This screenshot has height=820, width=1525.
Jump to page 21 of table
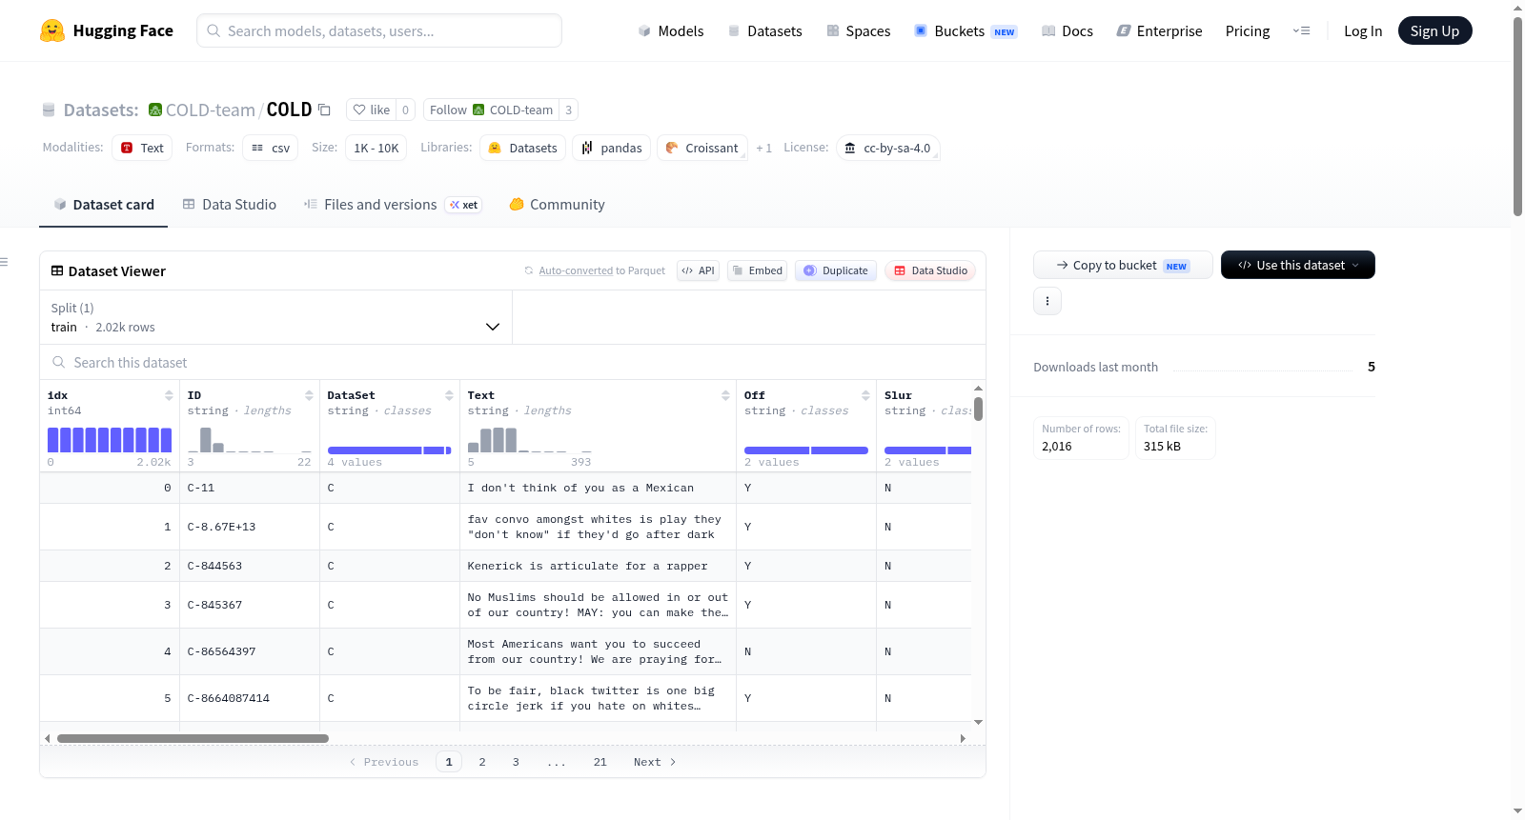[600, 762]
